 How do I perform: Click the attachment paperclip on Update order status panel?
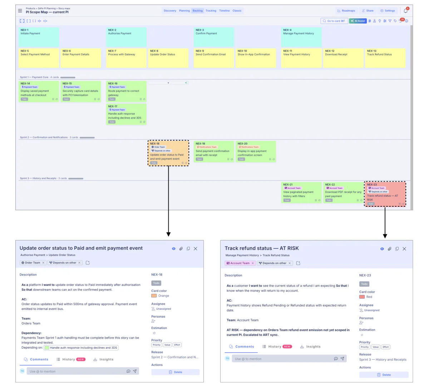point(181,249)
